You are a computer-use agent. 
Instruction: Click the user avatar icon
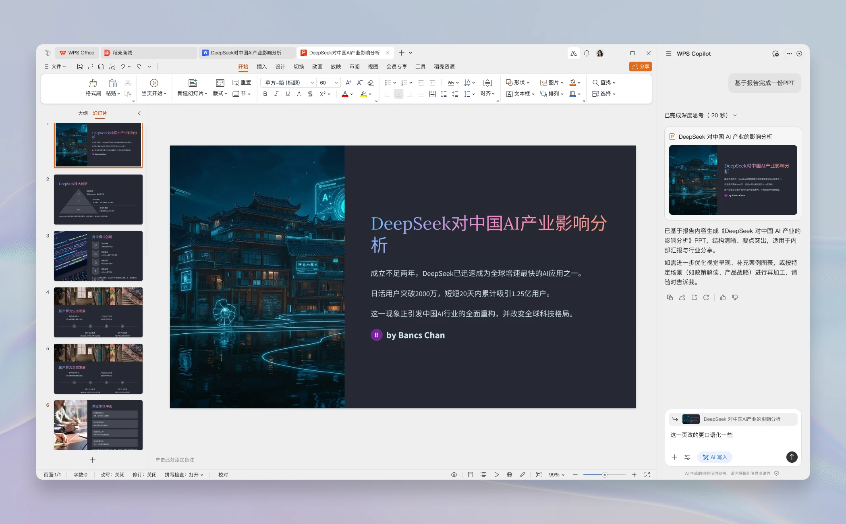tap(600, 53)
